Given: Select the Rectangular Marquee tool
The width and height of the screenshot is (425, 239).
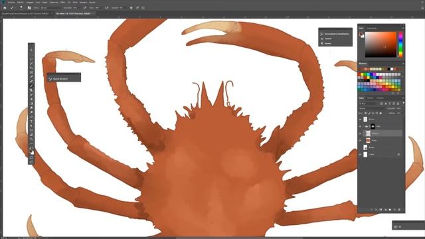Looking at the screenshot, I should click(31, 54).
